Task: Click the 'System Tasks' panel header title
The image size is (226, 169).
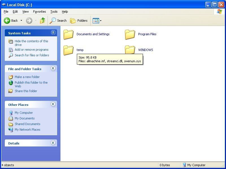Action: [x=19, y=33]
